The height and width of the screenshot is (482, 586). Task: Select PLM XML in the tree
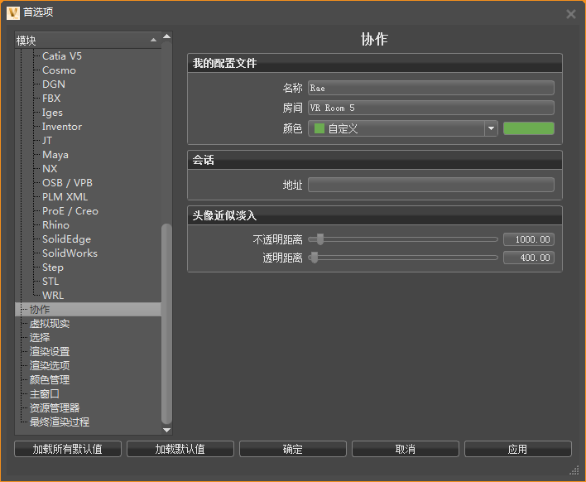coord(65,197)
